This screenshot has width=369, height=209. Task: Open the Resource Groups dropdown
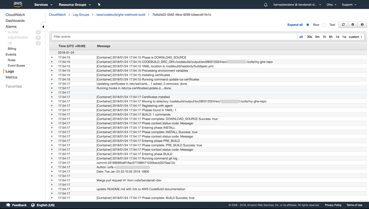point(75,5)
